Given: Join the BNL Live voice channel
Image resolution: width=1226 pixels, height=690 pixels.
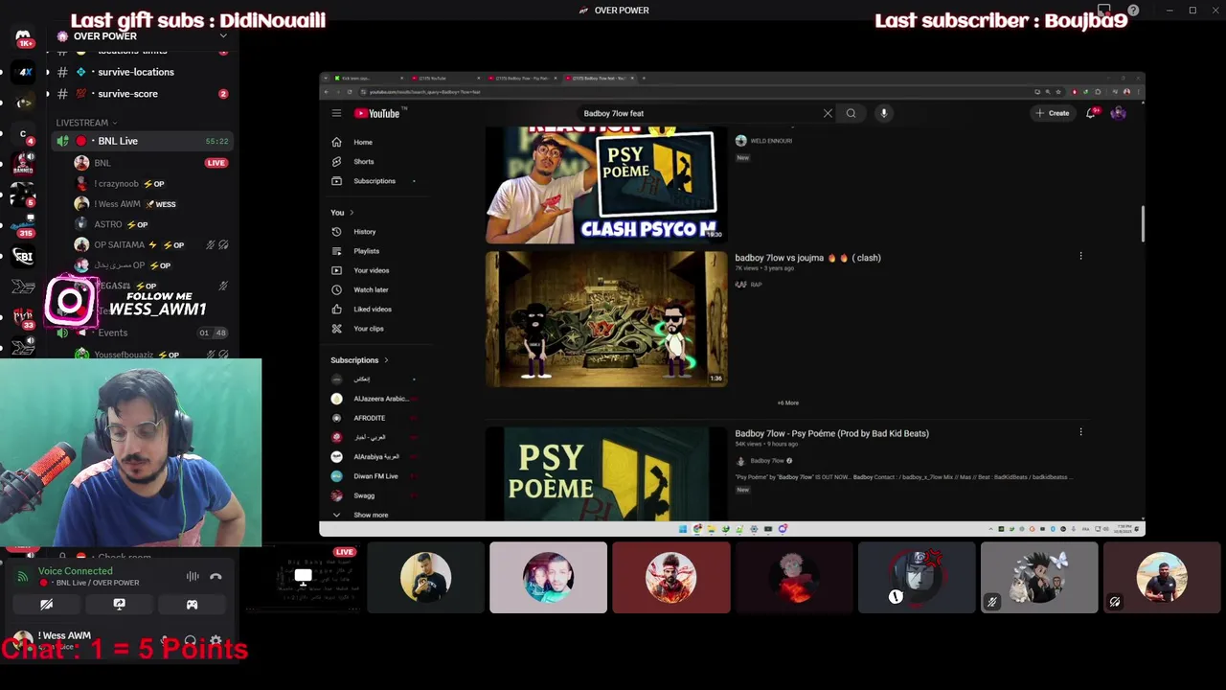Looking at the screenshot, I should click(x=142, y=141).
